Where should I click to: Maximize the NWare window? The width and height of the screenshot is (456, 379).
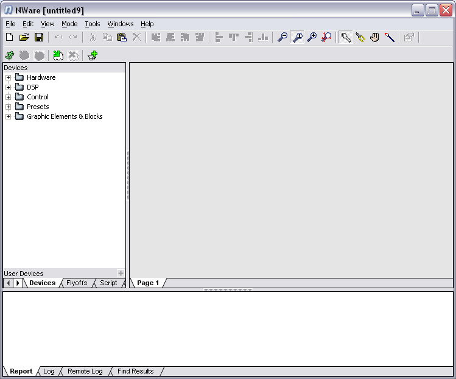pos(432,10)
